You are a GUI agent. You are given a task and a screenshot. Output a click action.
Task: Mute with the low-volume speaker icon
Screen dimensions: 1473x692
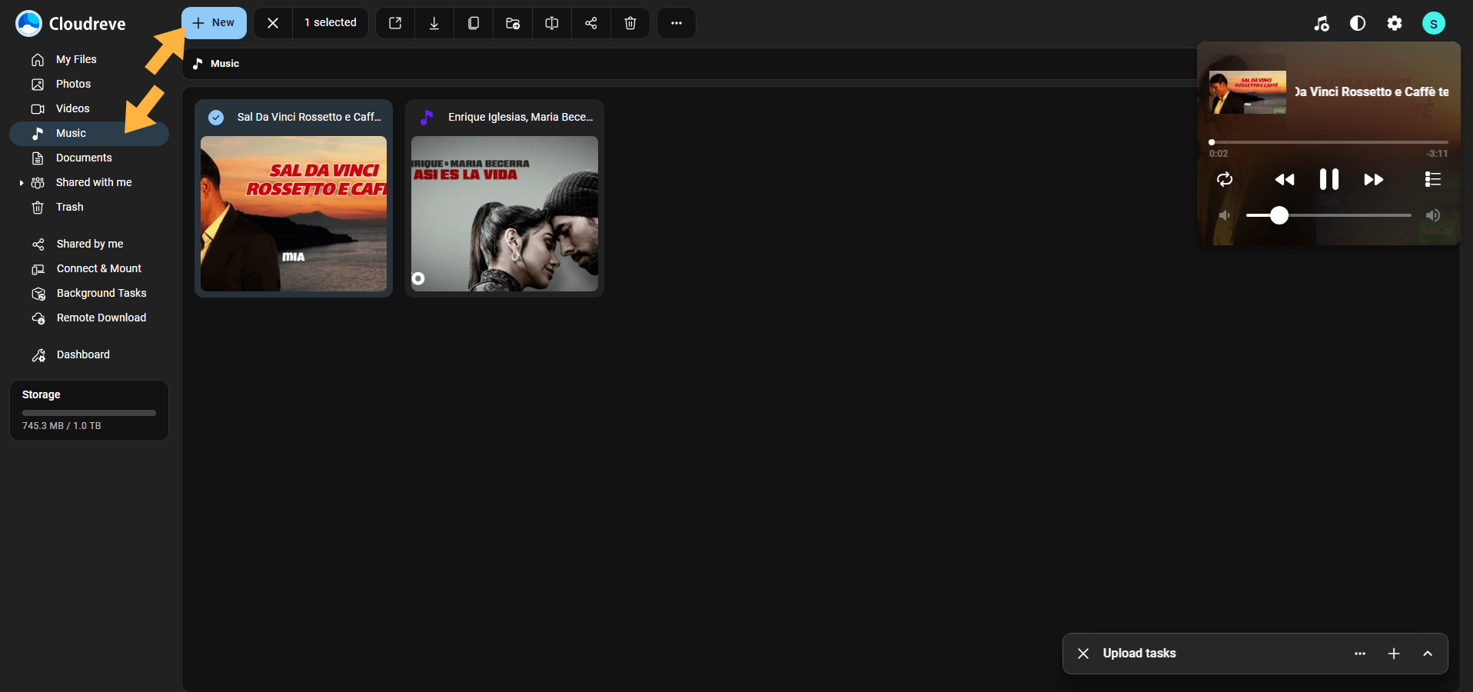(1225, 215)
